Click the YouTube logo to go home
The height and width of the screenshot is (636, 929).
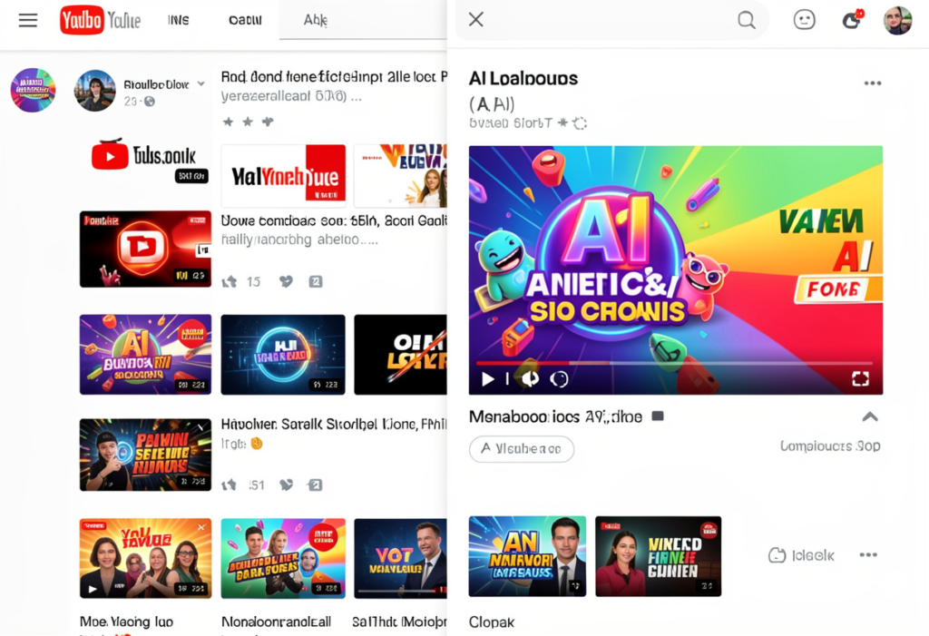[81, 20]
